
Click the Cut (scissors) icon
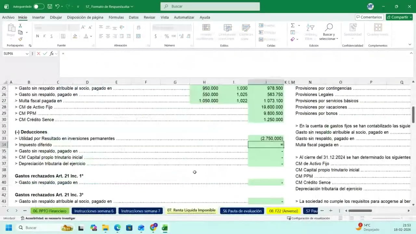coord(20,26)
